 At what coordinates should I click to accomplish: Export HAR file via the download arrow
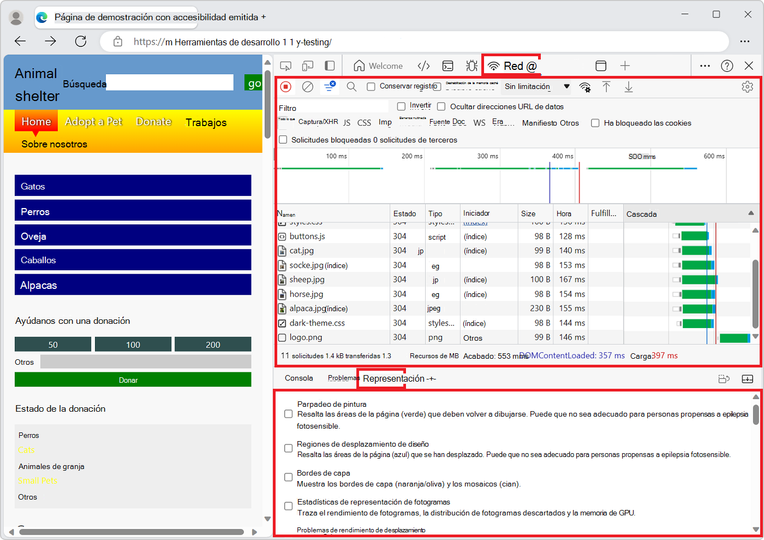(629, 86)
